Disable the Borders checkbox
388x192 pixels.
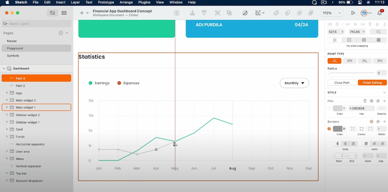point(329,129)
